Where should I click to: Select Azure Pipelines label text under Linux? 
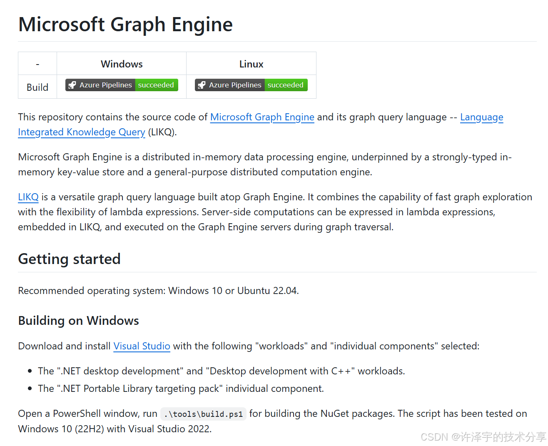click(235, 85)
